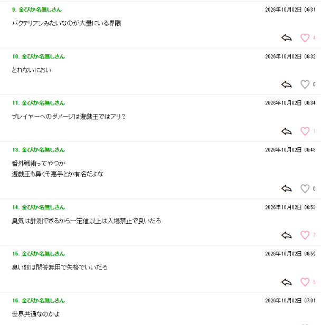Image resolution: width=321 pixels, height=325 pixels.
Task: Like comment 9 with the heart icon
Action: tap(305, 38)
